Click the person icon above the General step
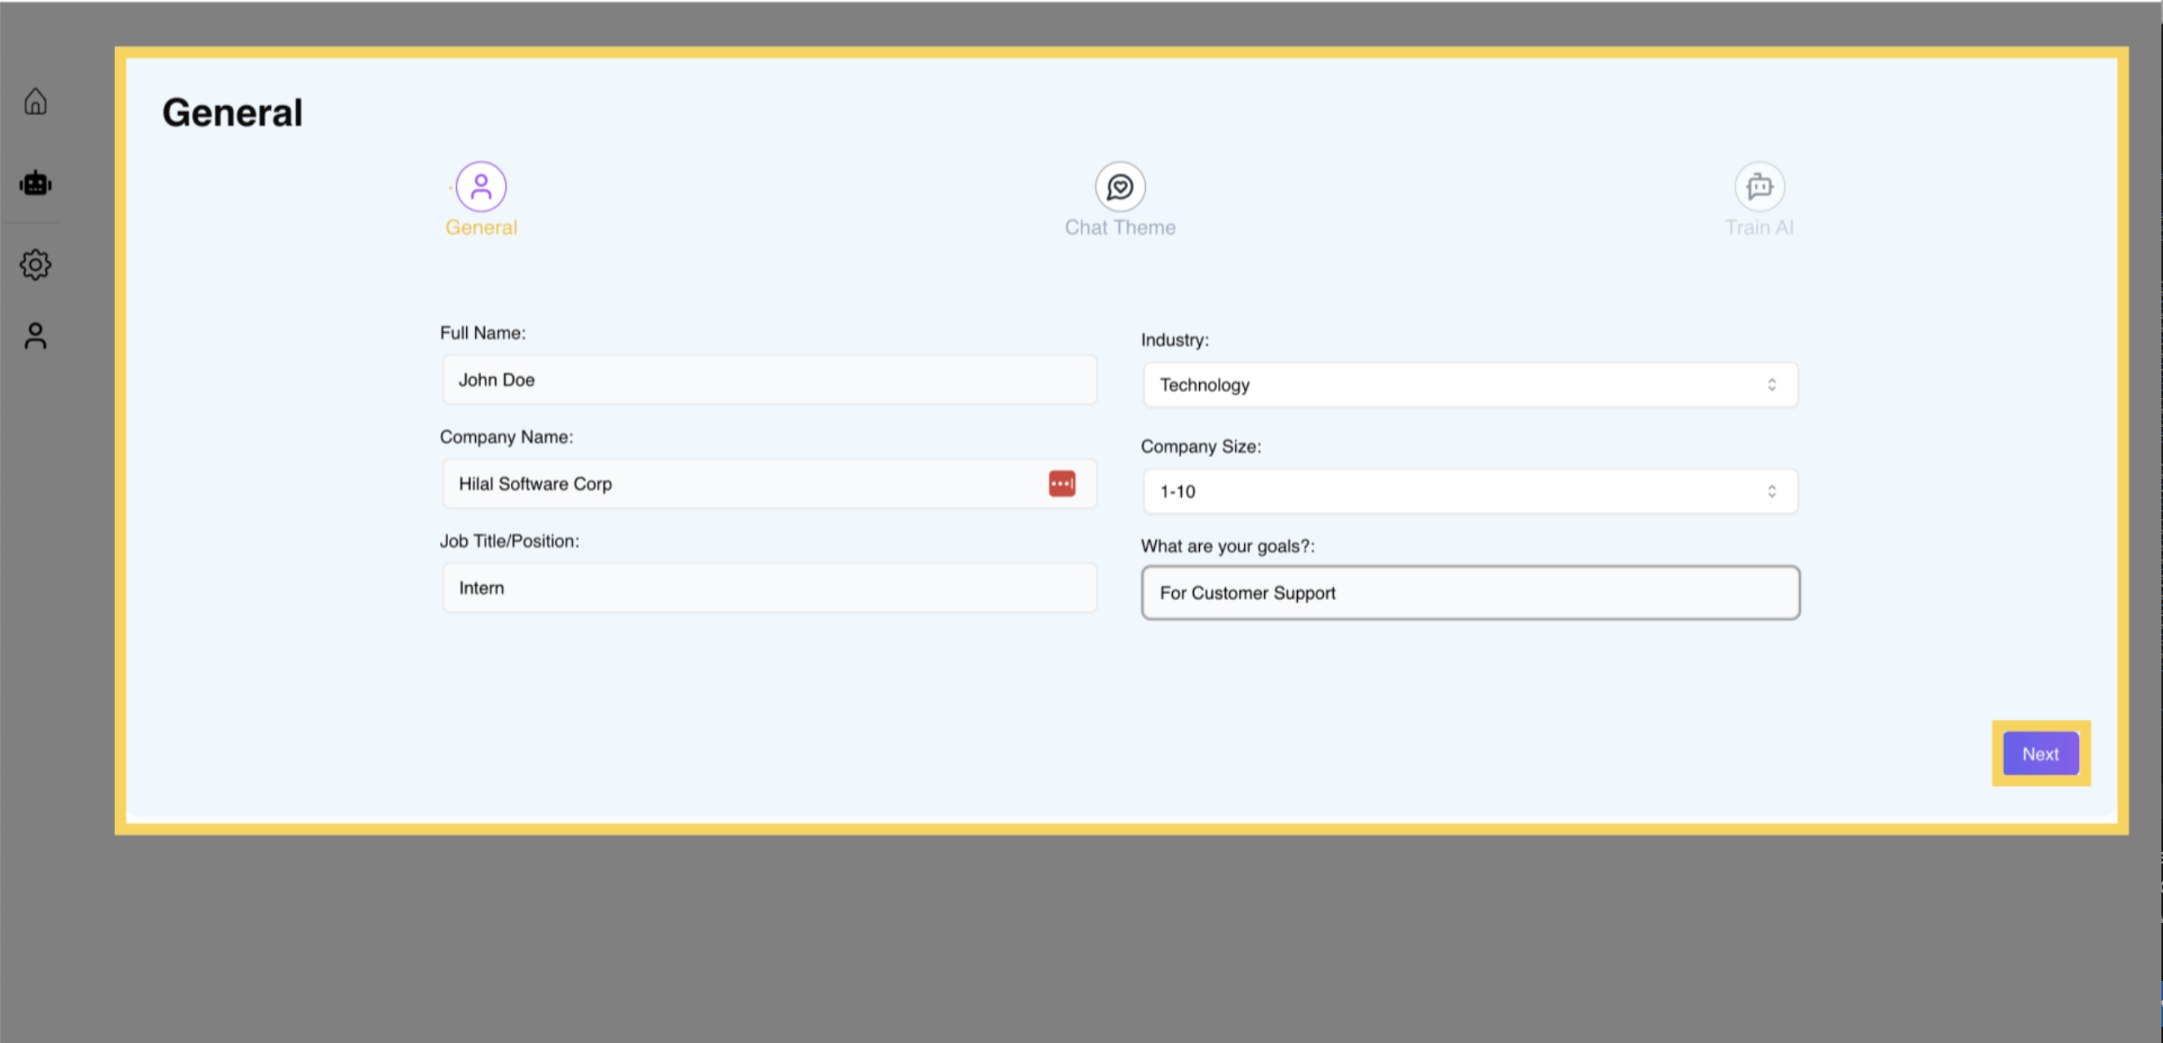This screenshot has height=1043, width=2163. 480,185
